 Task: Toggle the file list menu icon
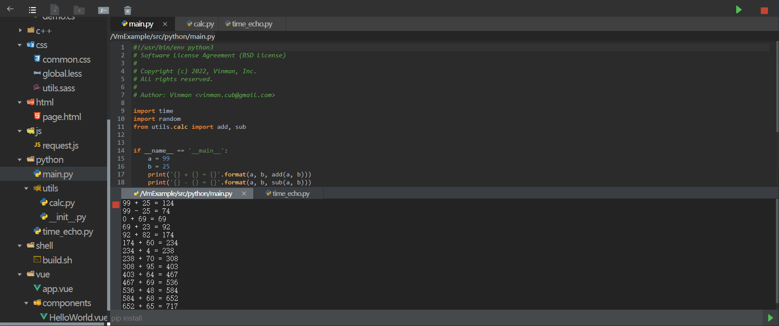click(x=32, y=10)
